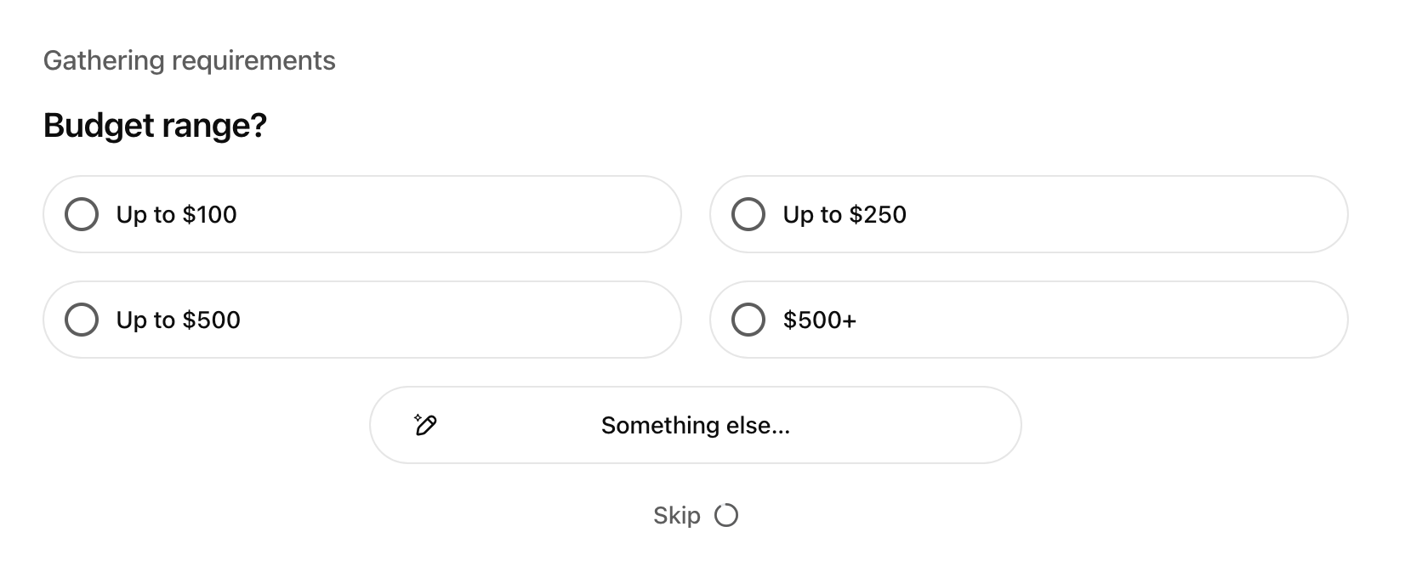Screen dimensions: 1422x572
Task: Click the "$500+" label text
Action: [819, 320]
